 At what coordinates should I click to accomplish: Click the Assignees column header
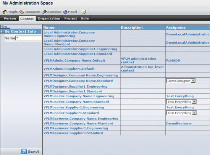187,28
